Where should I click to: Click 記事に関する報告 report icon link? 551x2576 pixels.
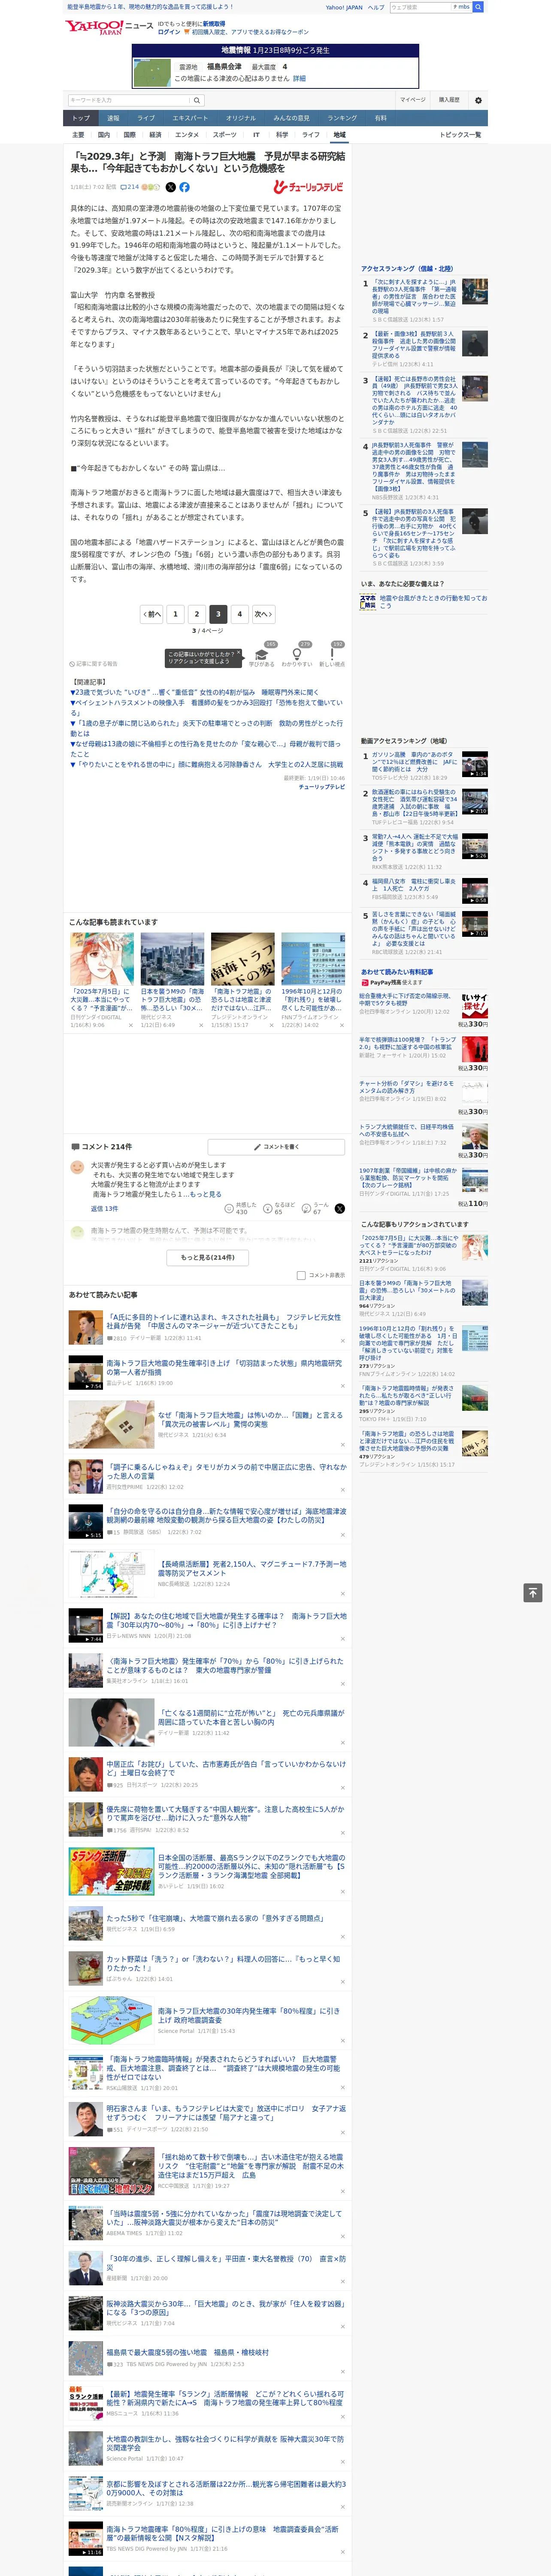point(94,664)
